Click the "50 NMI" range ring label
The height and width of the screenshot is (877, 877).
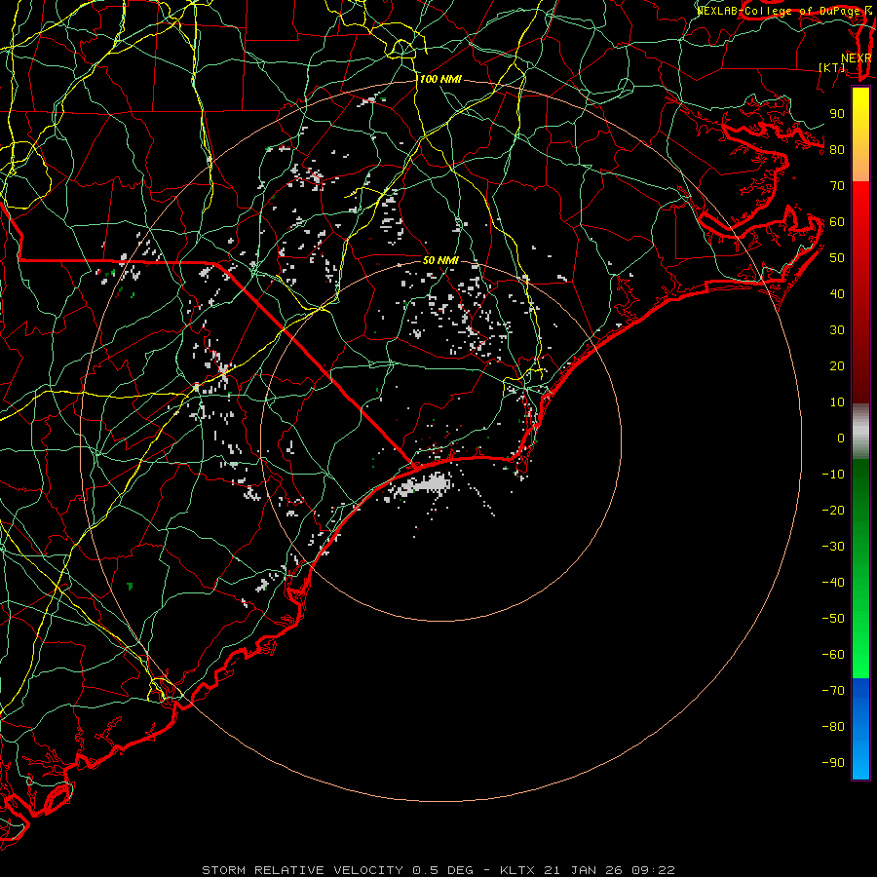point(440,260)
